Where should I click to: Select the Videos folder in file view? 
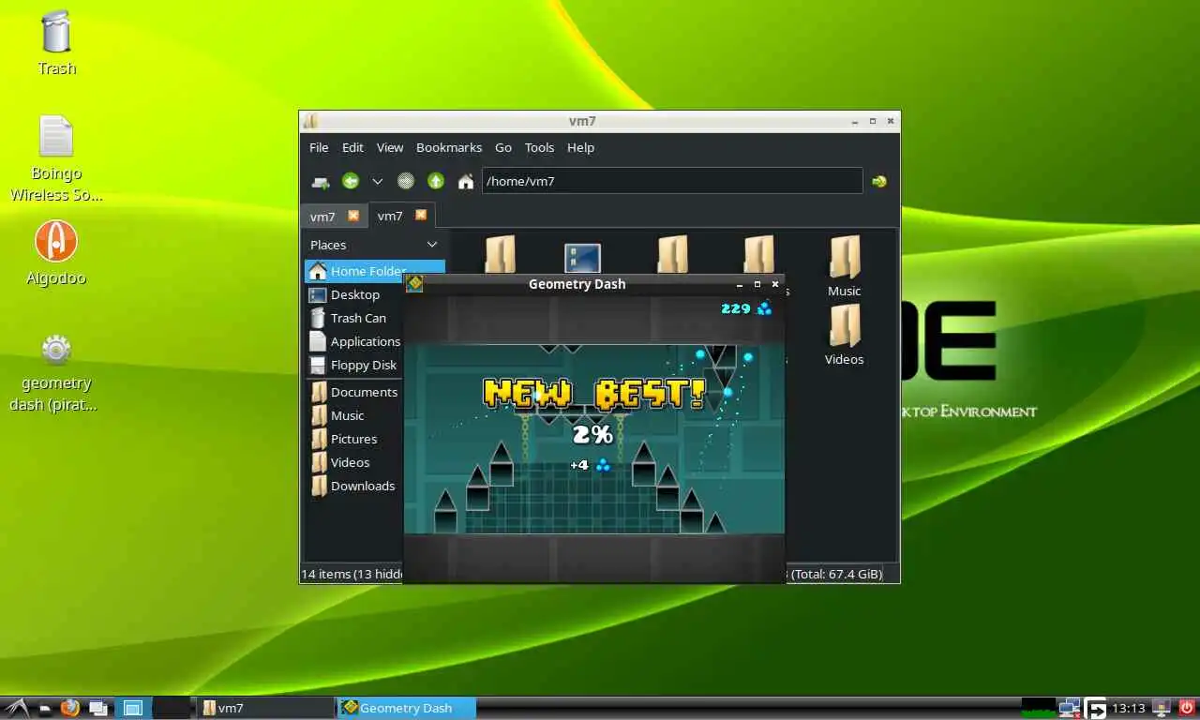coord(844,335)
